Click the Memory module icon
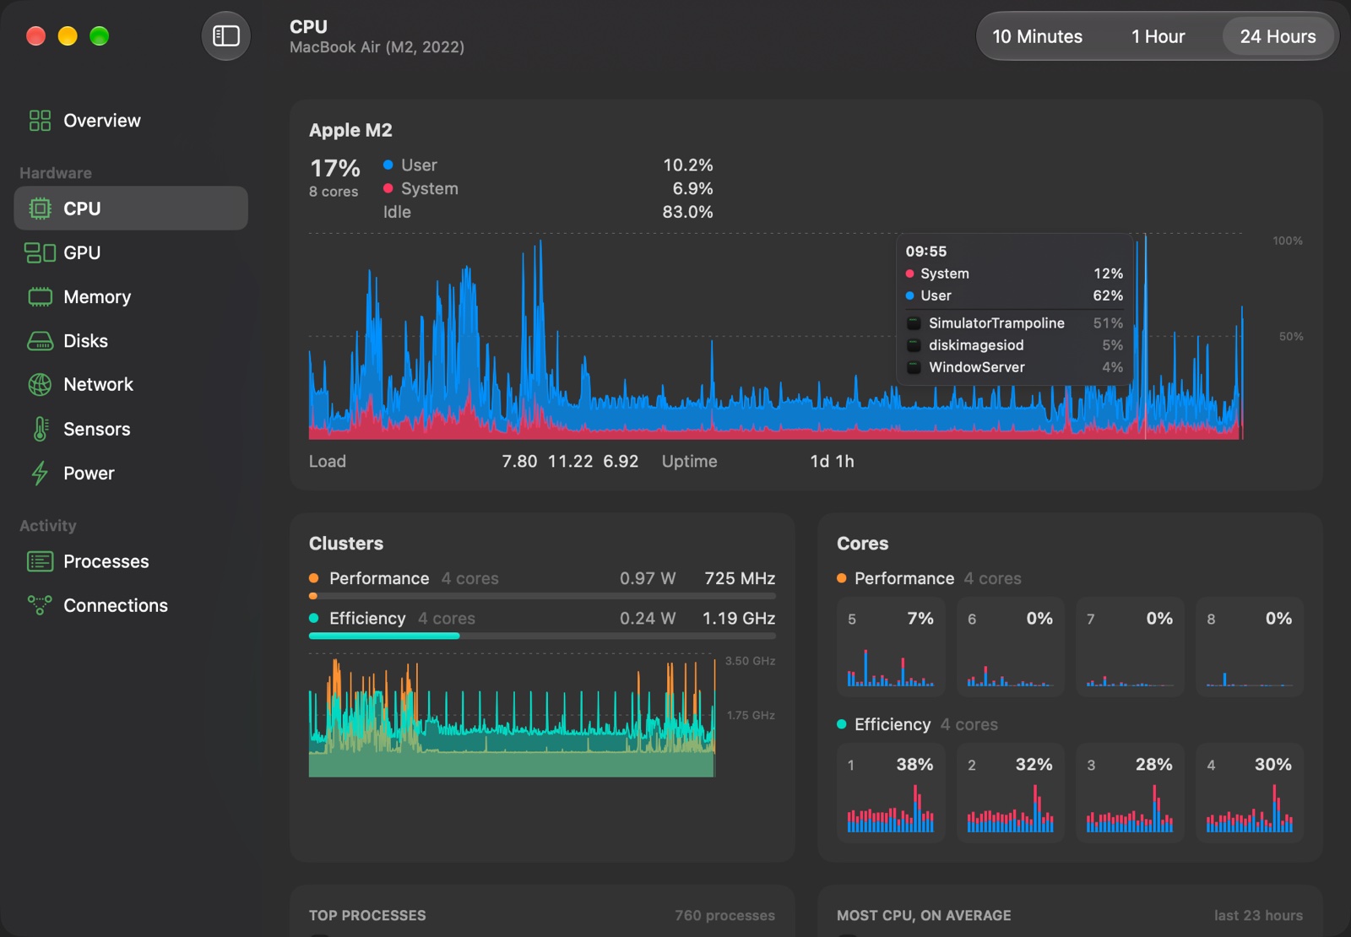1351x937 pixels. (40, 297)
